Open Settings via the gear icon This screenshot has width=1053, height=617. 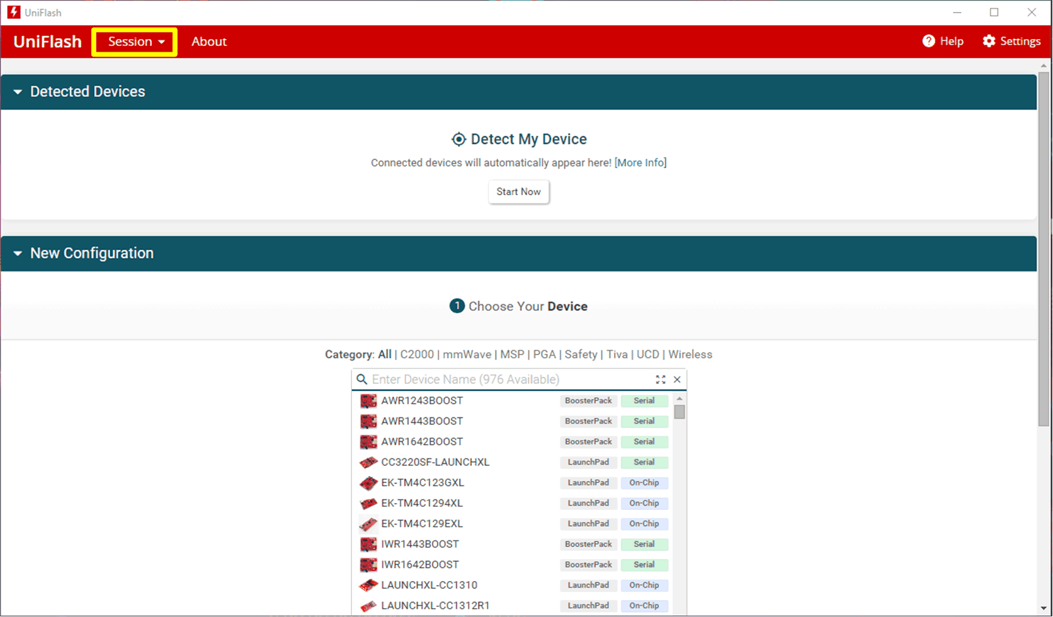pyautogui.click(x=989, y=41)
